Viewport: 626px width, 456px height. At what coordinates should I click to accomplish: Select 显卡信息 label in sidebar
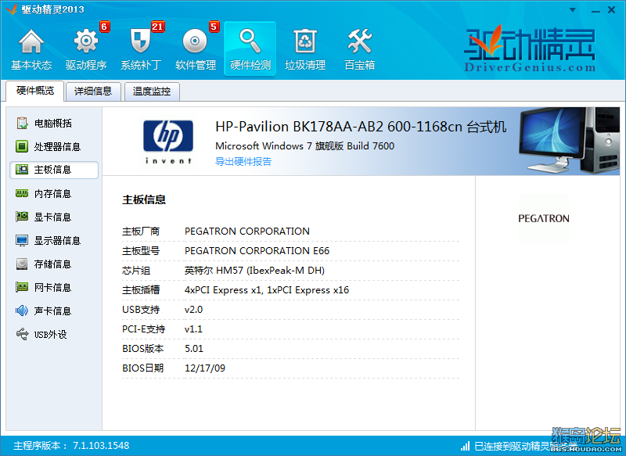(52, 217)
